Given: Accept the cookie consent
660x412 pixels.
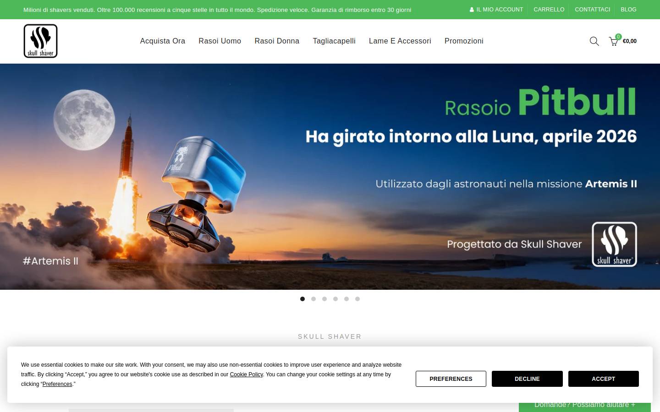Looking at the screenshot, I should 603,379.
